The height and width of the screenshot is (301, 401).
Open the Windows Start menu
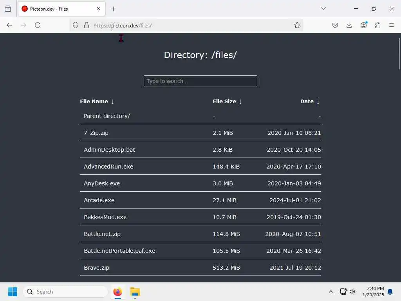[13, 292]
